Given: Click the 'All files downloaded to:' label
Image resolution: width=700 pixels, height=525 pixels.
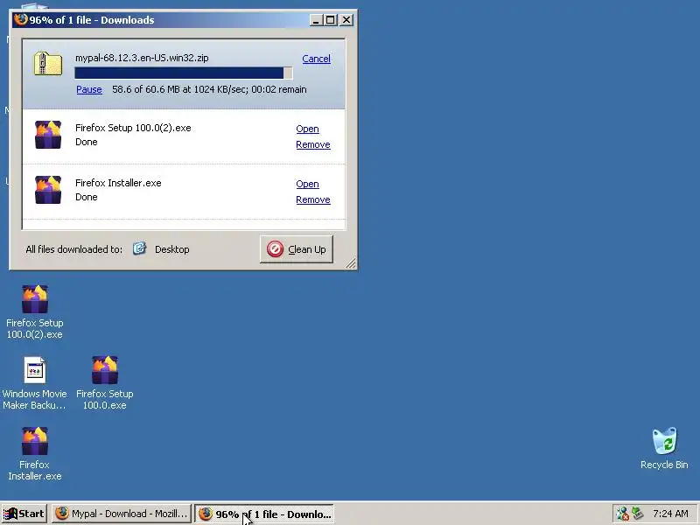Looking at the screenshot, I should click(73, 249).
